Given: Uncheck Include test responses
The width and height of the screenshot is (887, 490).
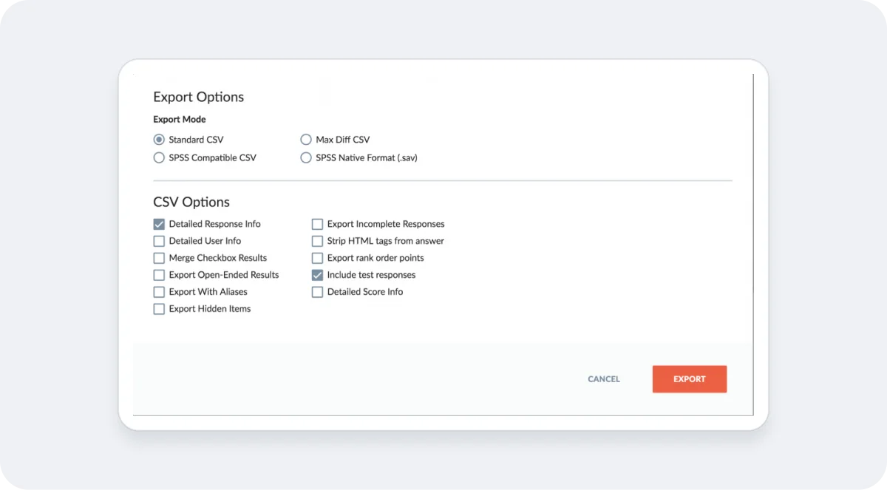Looking at the screenshot, I should point(317,275).
